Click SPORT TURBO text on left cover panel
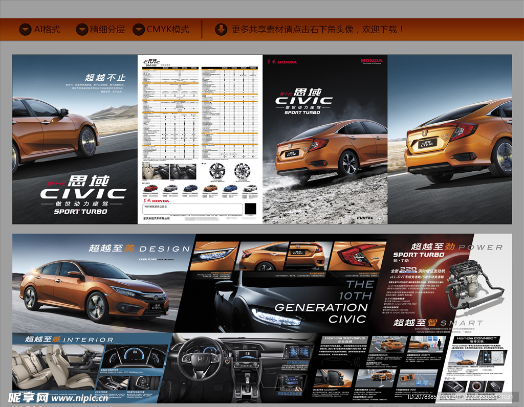Image resolution: width=524 pixels, height=407 pixels. pyautogui.click(x=80, y=211)
